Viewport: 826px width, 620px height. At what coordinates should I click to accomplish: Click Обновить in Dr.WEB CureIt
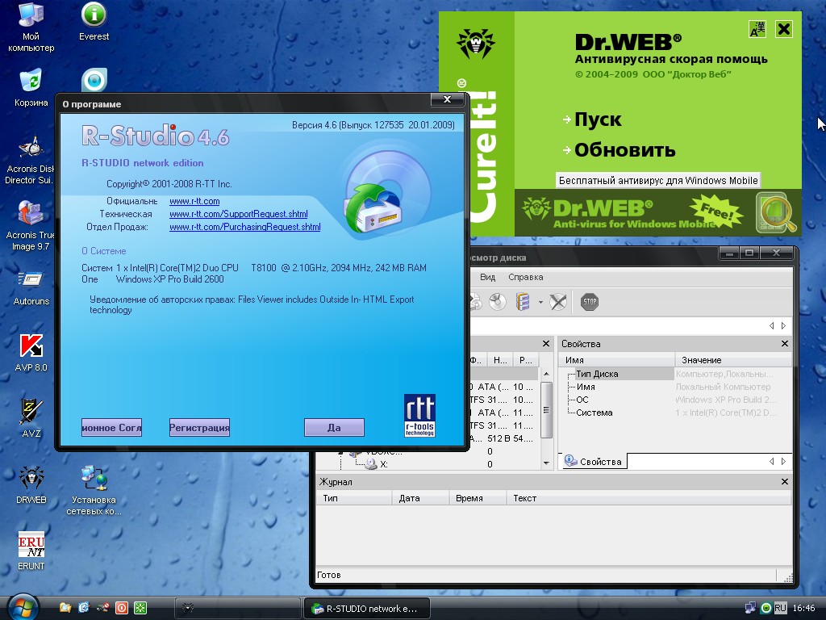tap(625, 150)
